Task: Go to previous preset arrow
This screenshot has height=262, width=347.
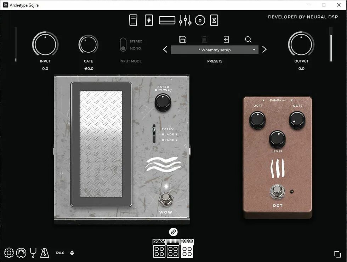Action: click(x=165, y=49)
